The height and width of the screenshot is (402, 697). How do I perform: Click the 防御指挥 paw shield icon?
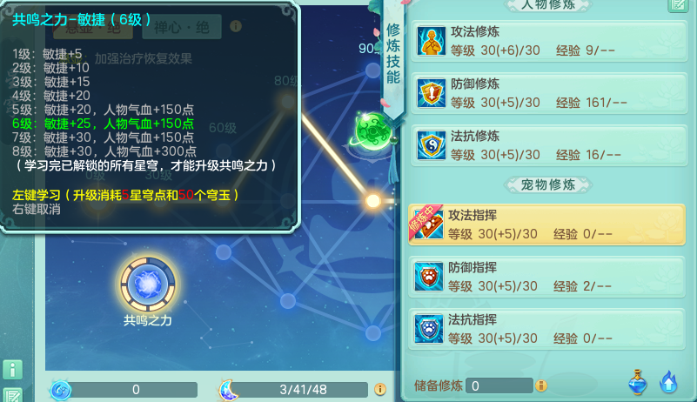click(x=428, y=276)
